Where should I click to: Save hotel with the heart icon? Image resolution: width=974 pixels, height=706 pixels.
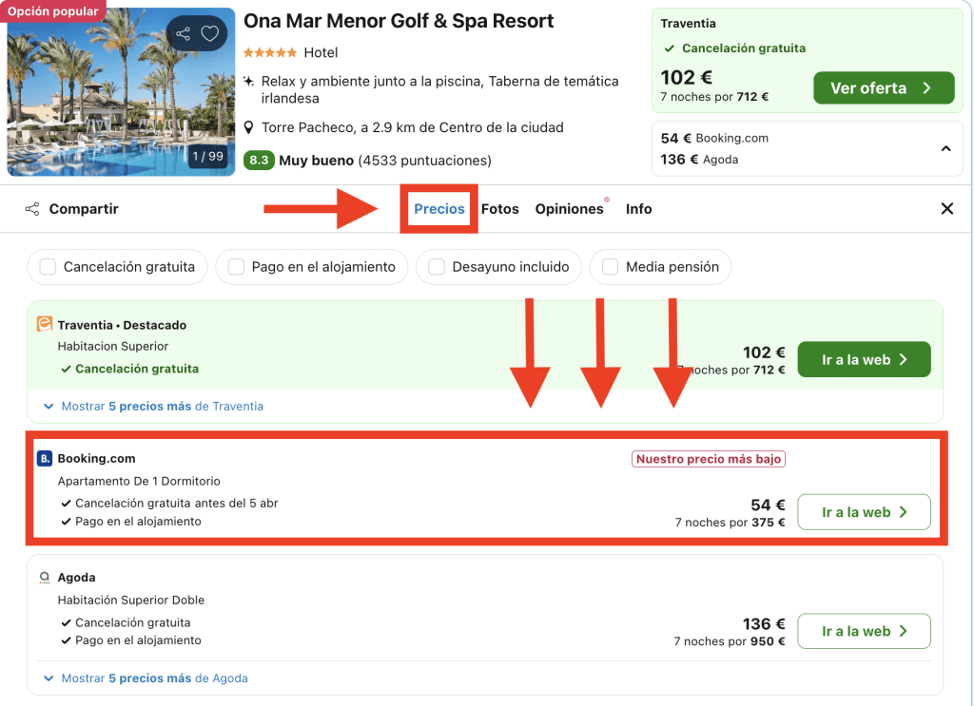(209, 34)
